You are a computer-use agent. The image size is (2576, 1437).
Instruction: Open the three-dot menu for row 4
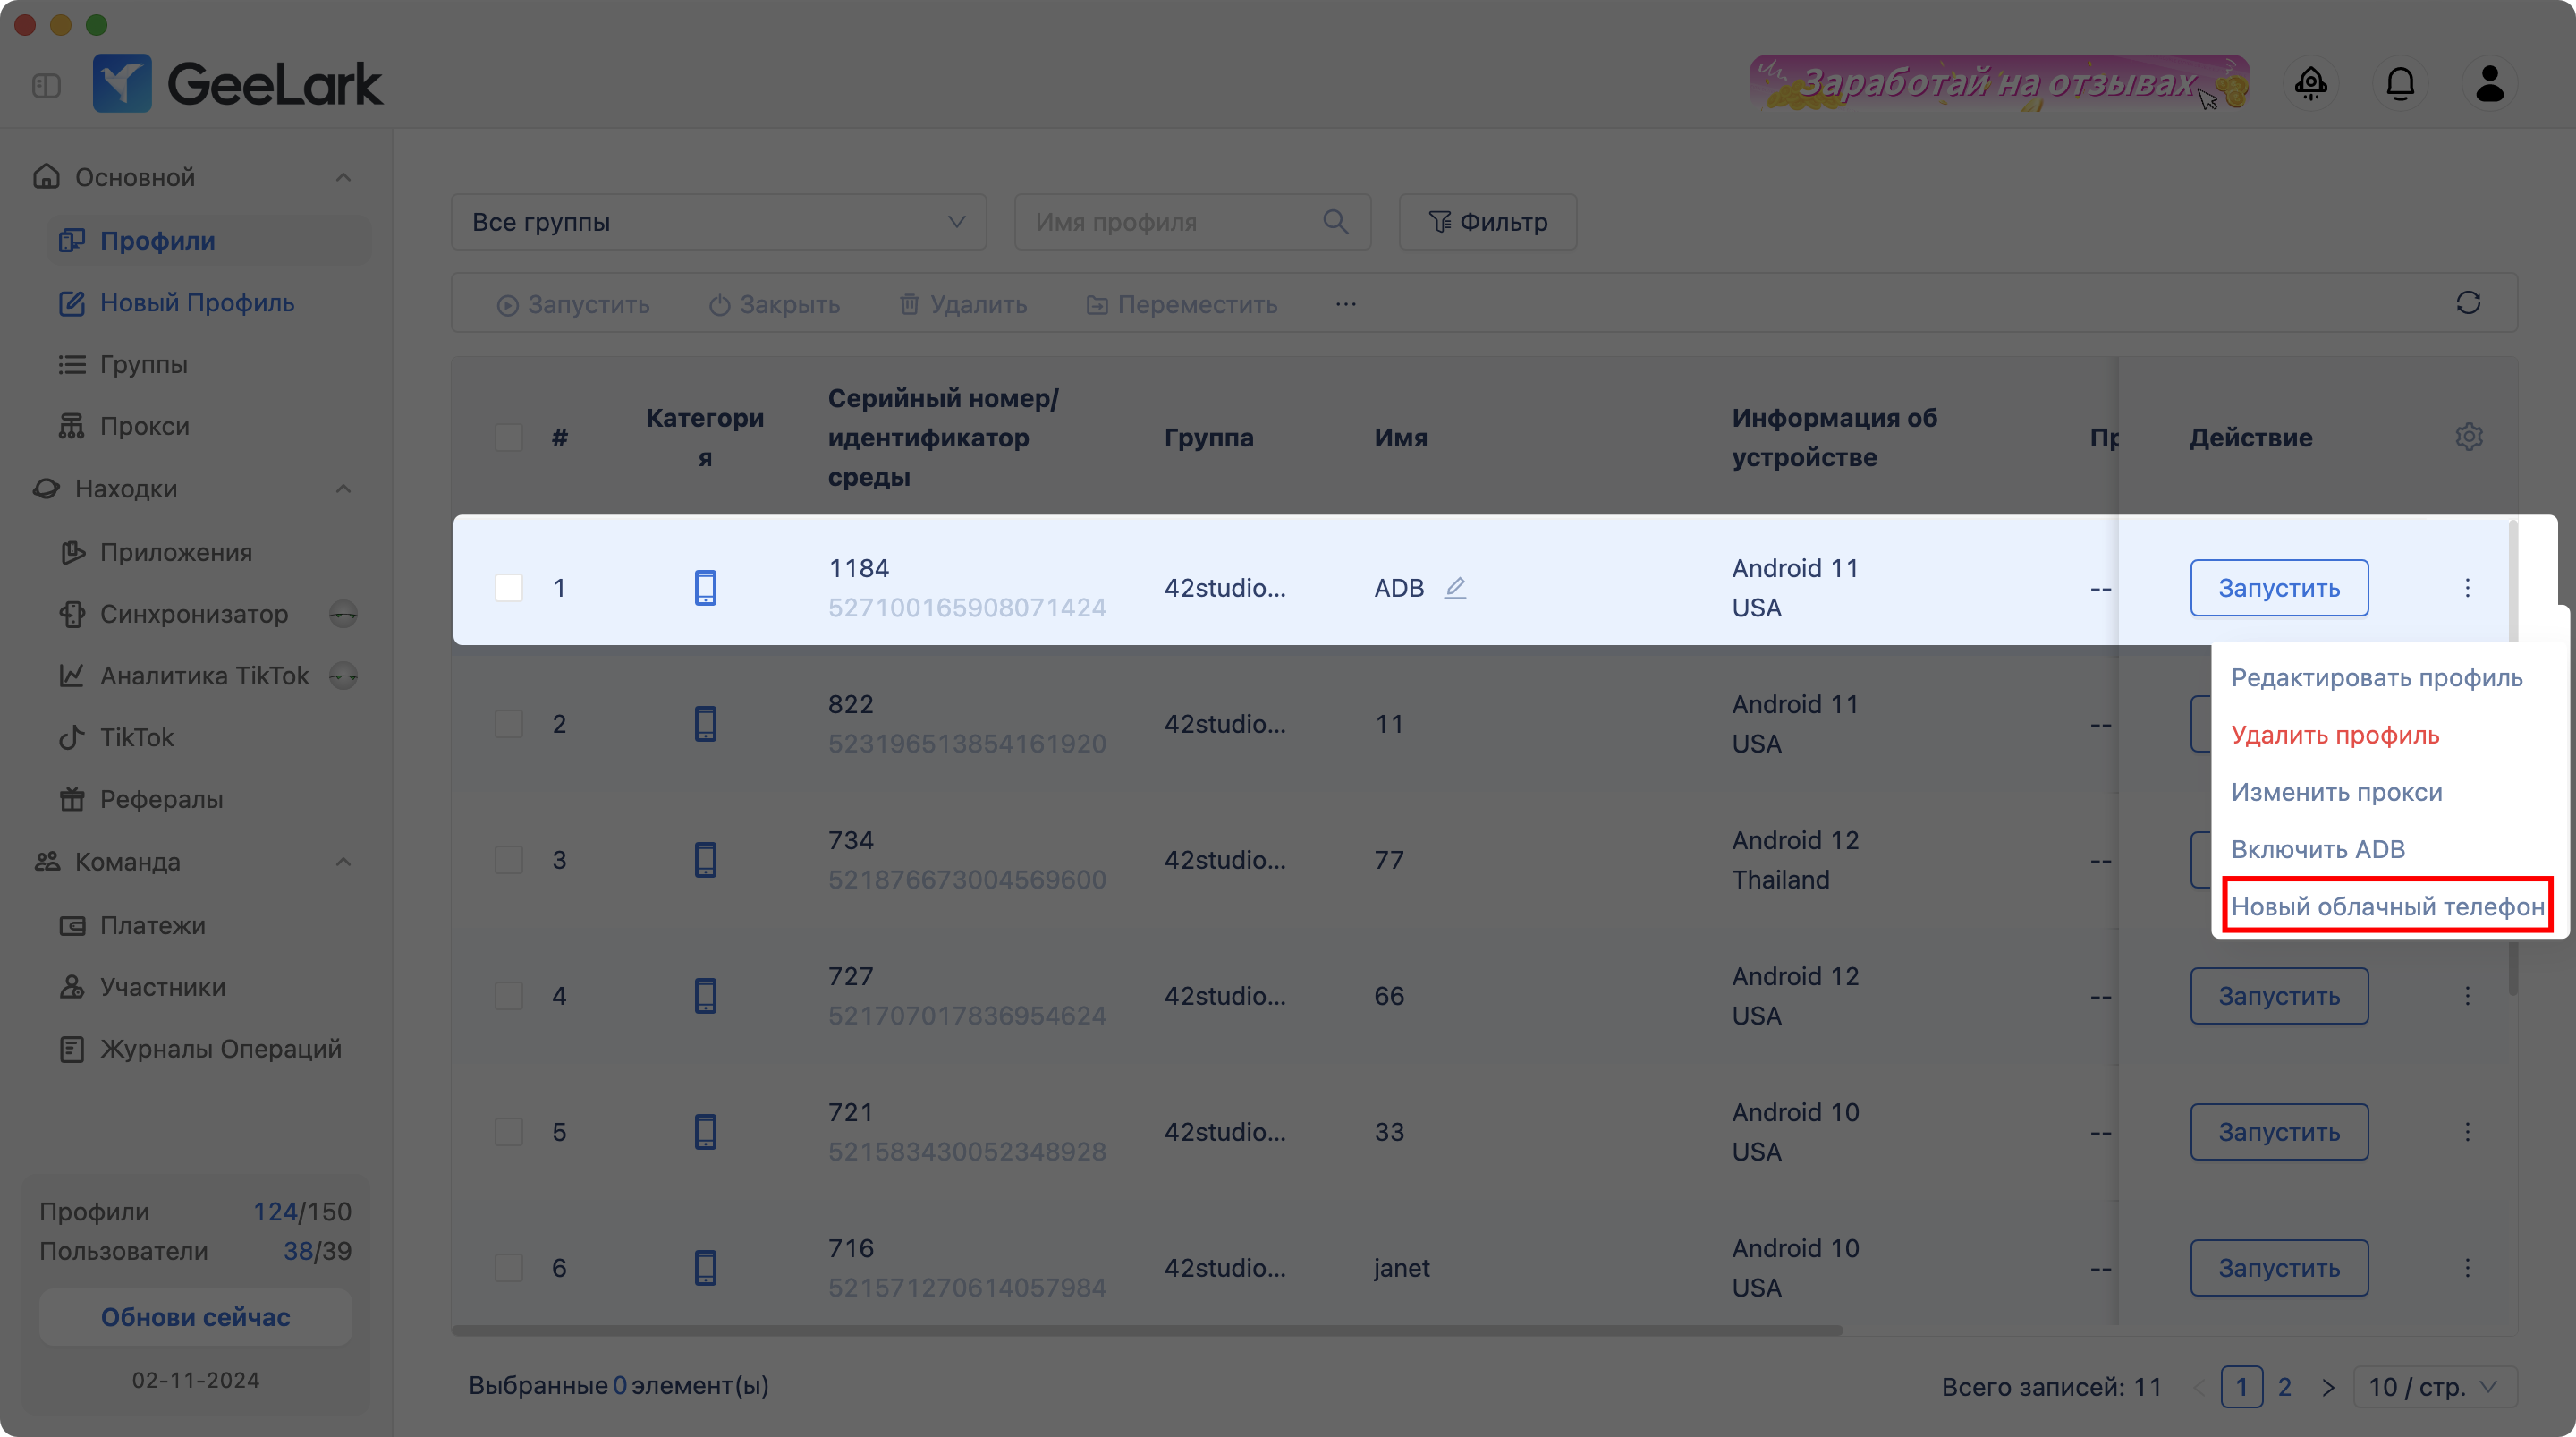[x=2467, y=997]
